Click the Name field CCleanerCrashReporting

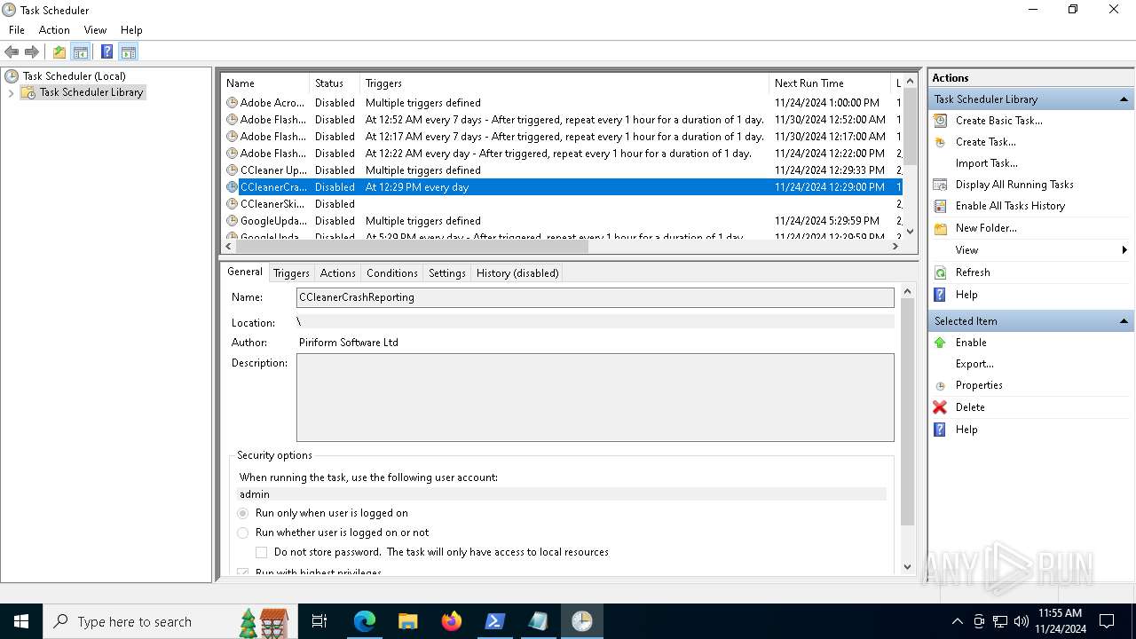[596, 297]
